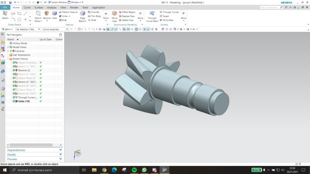The width and height of the screenshot is (310, 174).
Task: Open the Menu dropdown
Action: (x=7, y=29)
